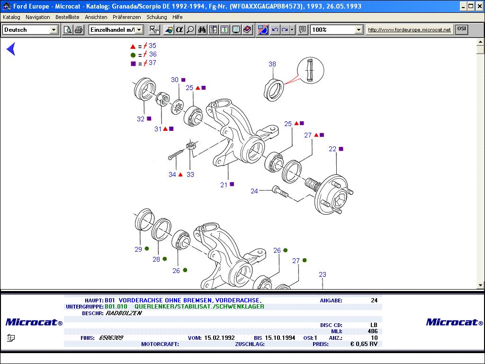Click the B01.010 subgroup code
The width and height of the screenshot is (485, 364).
(116, 307)
